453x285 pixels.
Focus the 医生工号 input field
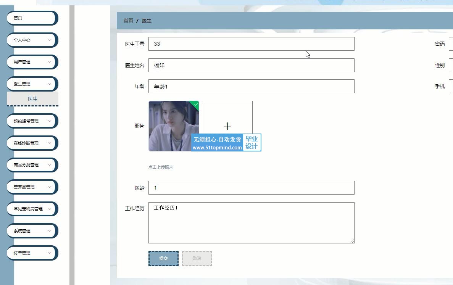(x=251, y=44)
